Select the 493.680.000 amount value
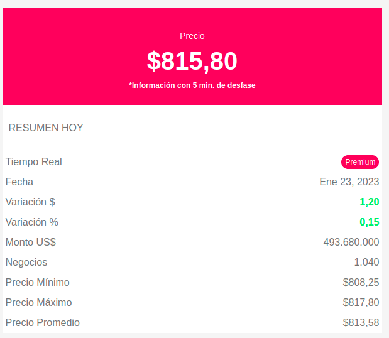Image resolution: width=389 pixels, height=338 pixels. tap(351, 243)
